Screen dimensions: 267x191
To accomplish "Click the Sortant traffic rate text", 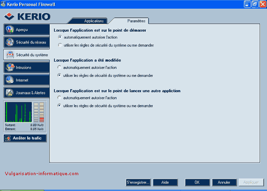I will click(x=24, y=125).
